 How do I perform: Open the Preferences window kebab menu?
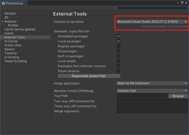click(x=178, y=3)
